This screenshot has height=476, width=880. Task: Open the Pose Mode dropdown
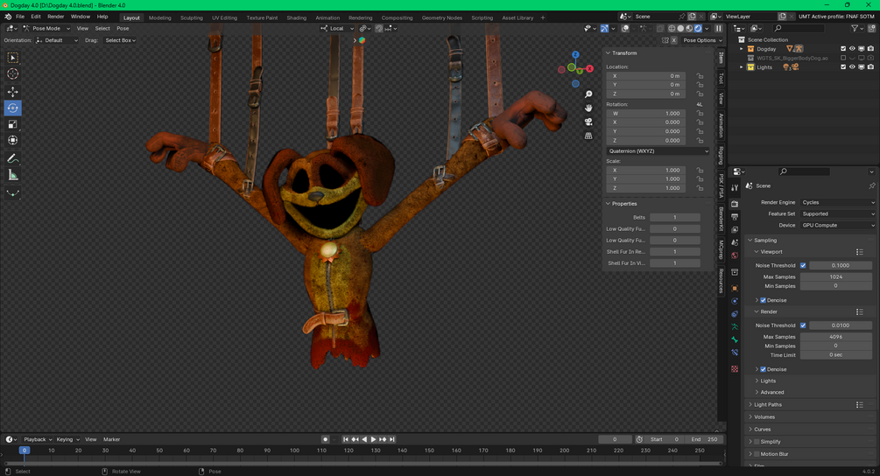click(46, 29)
